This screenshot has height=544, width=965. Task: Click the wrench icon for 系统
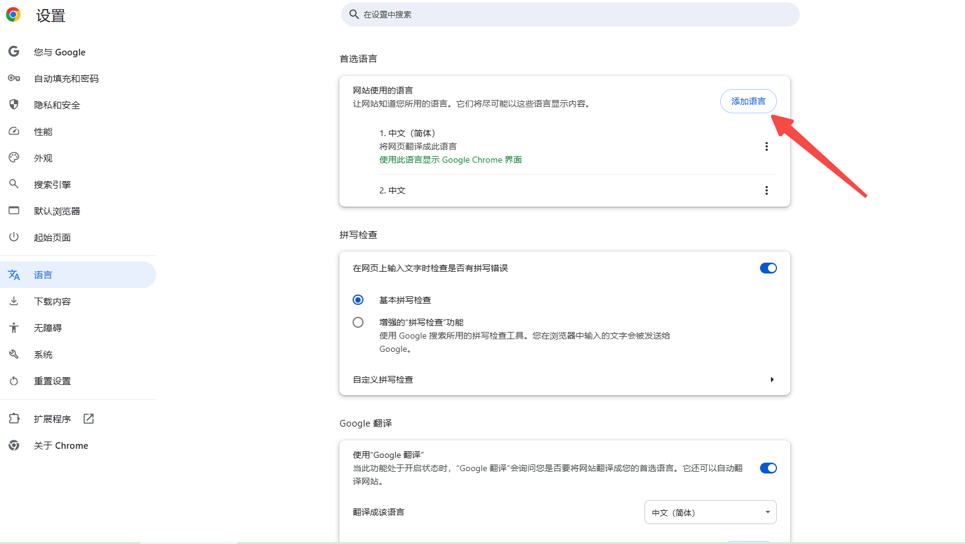(14, 354)
